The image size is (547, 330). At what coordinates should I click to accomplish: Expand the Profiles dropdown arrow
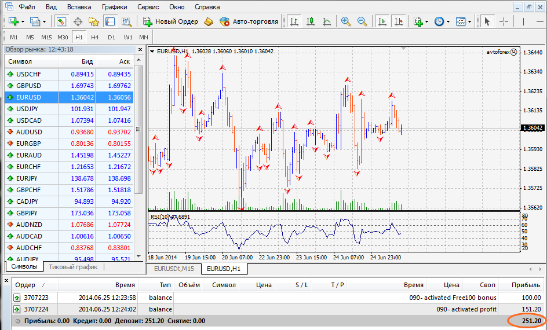click(x=44, y=21)
